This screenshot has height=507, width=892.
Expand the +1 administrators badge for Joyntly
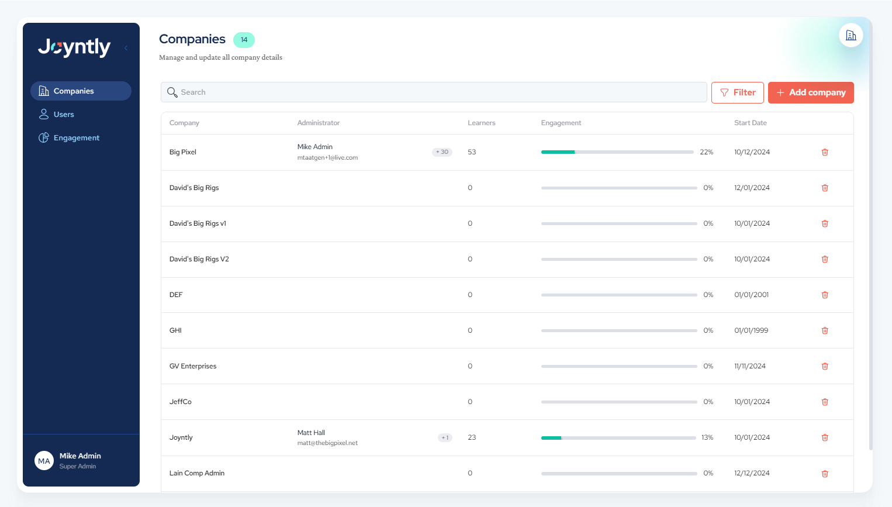point(445,437)
